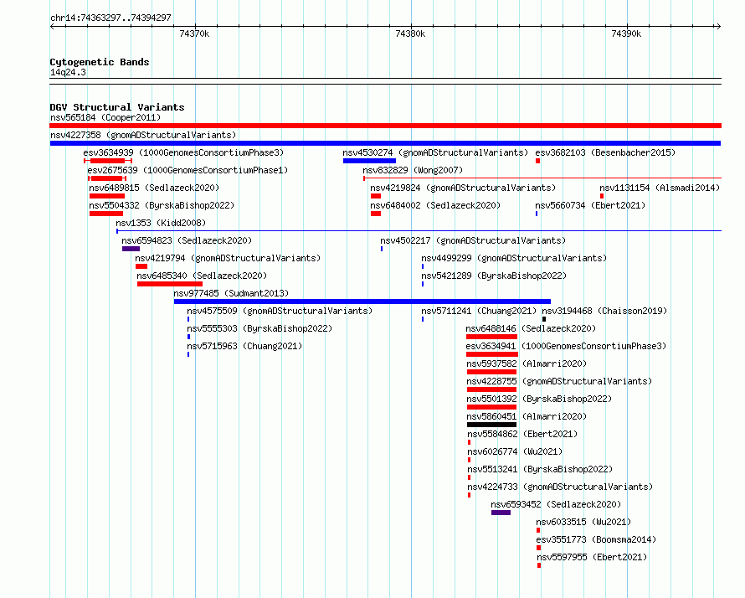Click the chr14:74363297..74394297 range text

tap(110, 18)
